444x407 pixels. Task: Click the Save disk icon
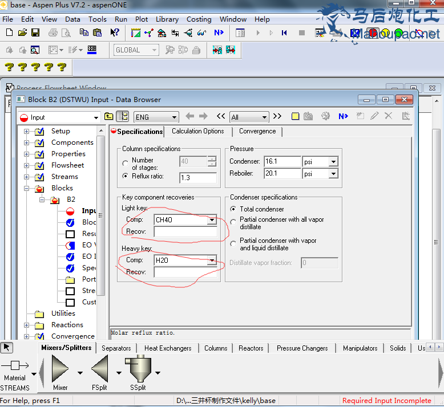click(35, 32)
